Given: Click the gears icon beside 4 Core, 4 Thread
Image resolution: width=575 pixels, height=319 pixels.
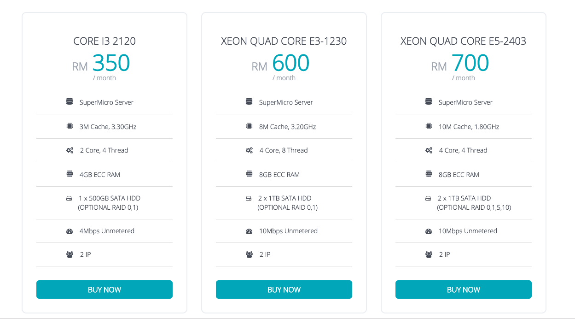Looking at the screenshot, I should tap(429, 150).
